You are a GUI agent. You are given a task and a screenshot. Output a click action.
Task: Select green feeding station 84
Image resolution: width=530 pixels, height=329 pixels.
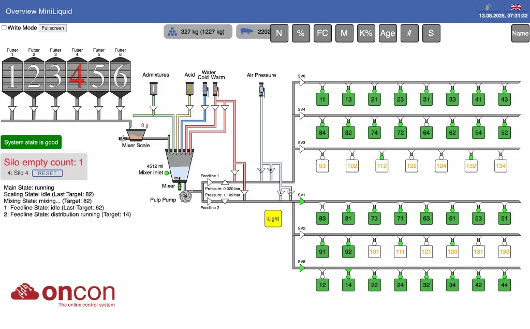click(x=322, y=133)
